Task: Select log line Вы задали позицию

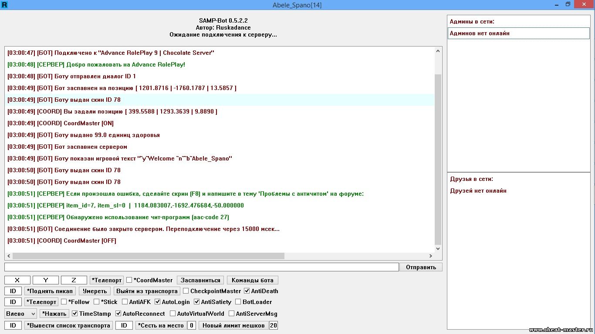Action: [x=220, y=111]
